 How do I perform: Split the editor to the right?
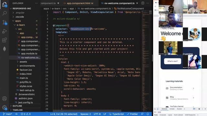143,3
